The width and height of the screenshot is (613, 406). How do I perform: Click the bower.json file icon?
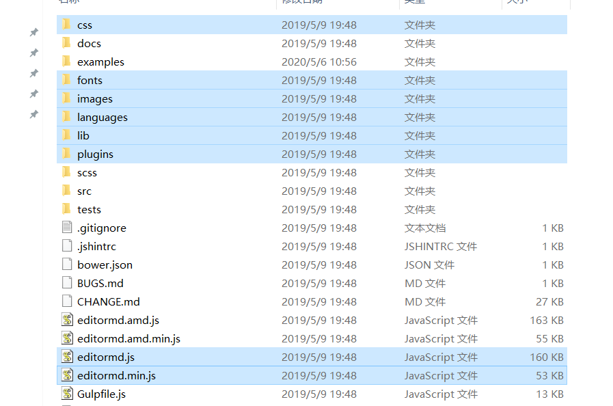coord(67,264)
